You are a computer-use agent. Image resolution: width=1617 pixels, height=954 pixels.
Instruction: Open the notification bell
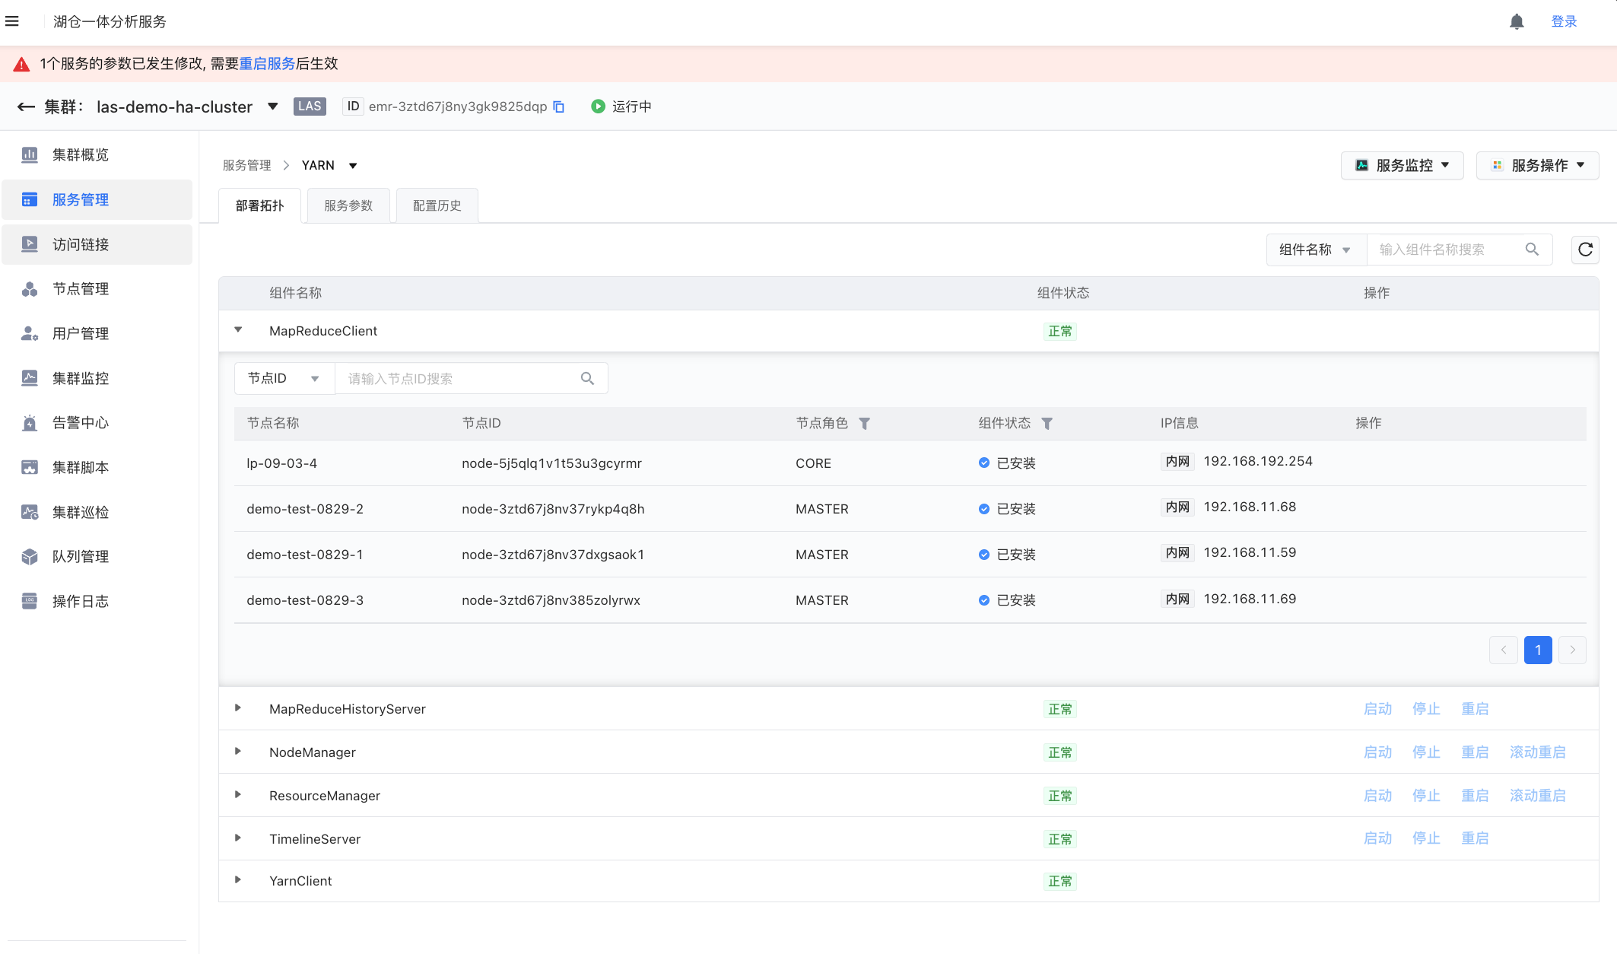pyautogui.click(x=1517, y=21)
